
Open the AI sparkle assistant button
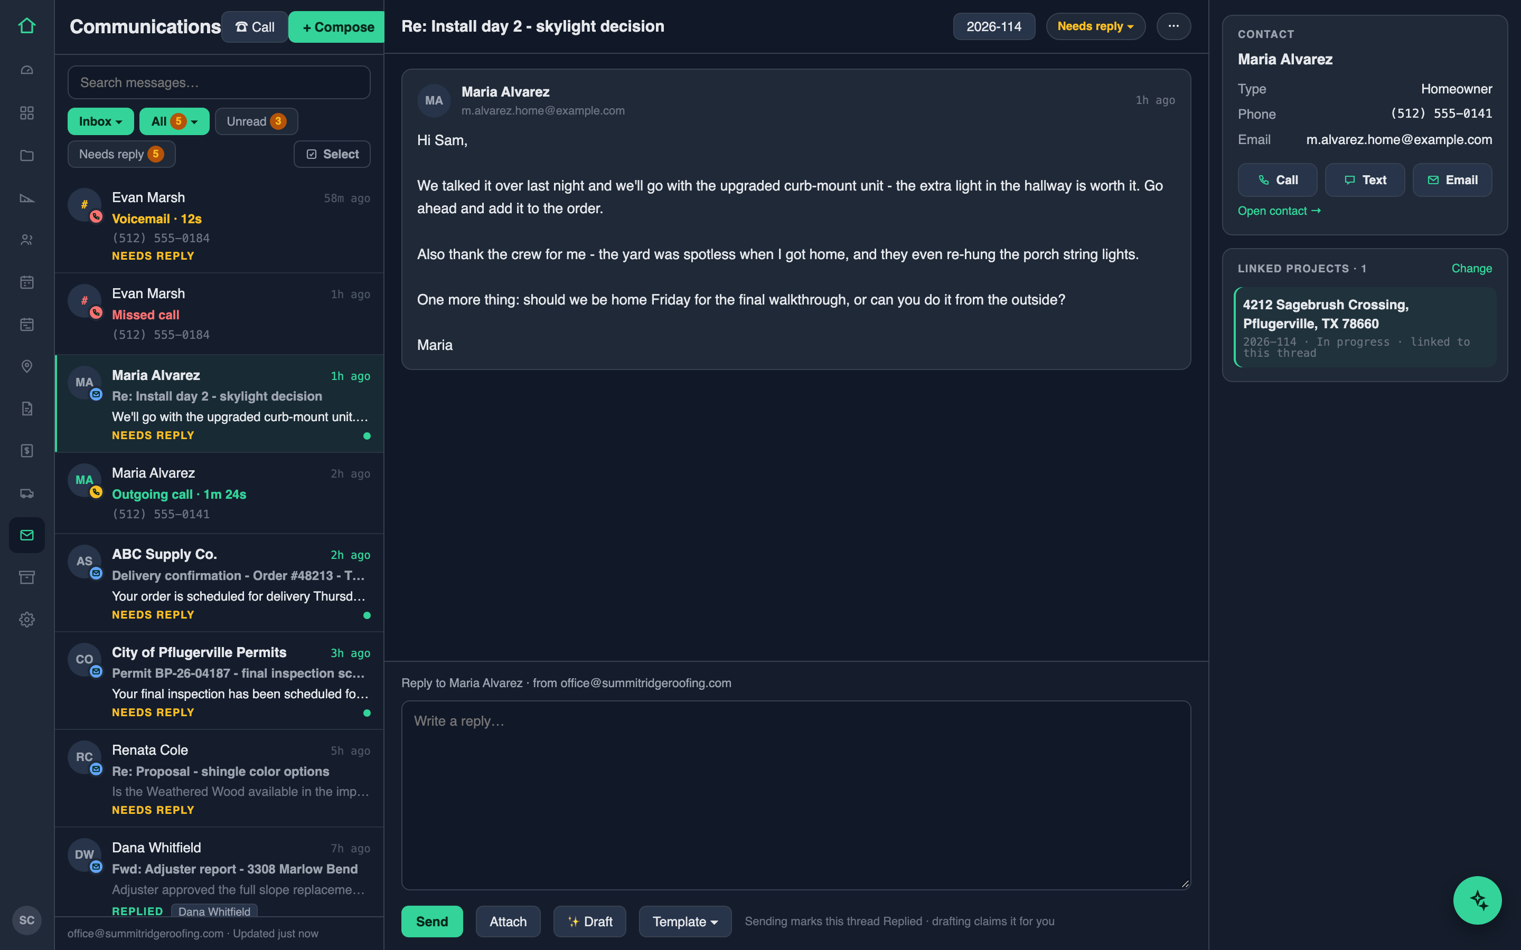coord(1477,900)
